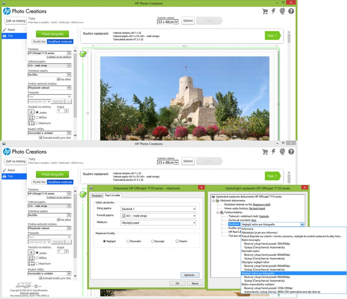Open help using the question mark, bottom window
Viewport: 347px width, 299px height.
291,152
